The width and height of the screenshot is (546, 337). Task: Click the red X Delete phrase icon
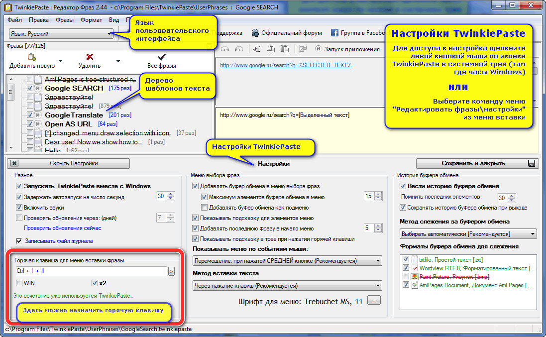(90, 57)
